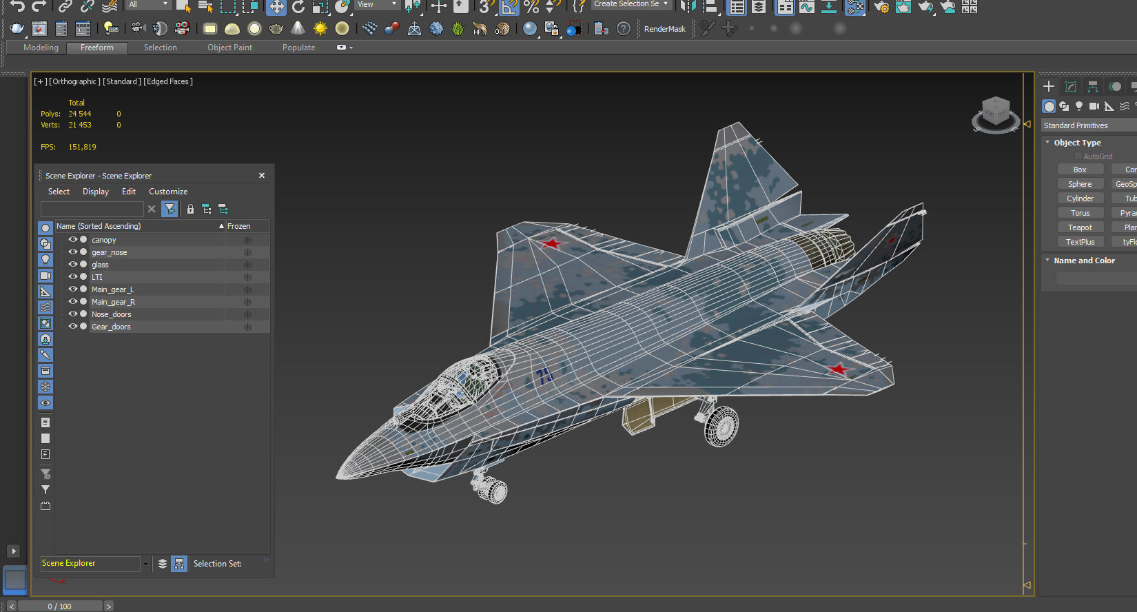Viewport: 1137px width, 612px height.
Task: Open the Create Selection Set dropdown
Action: 631,4
